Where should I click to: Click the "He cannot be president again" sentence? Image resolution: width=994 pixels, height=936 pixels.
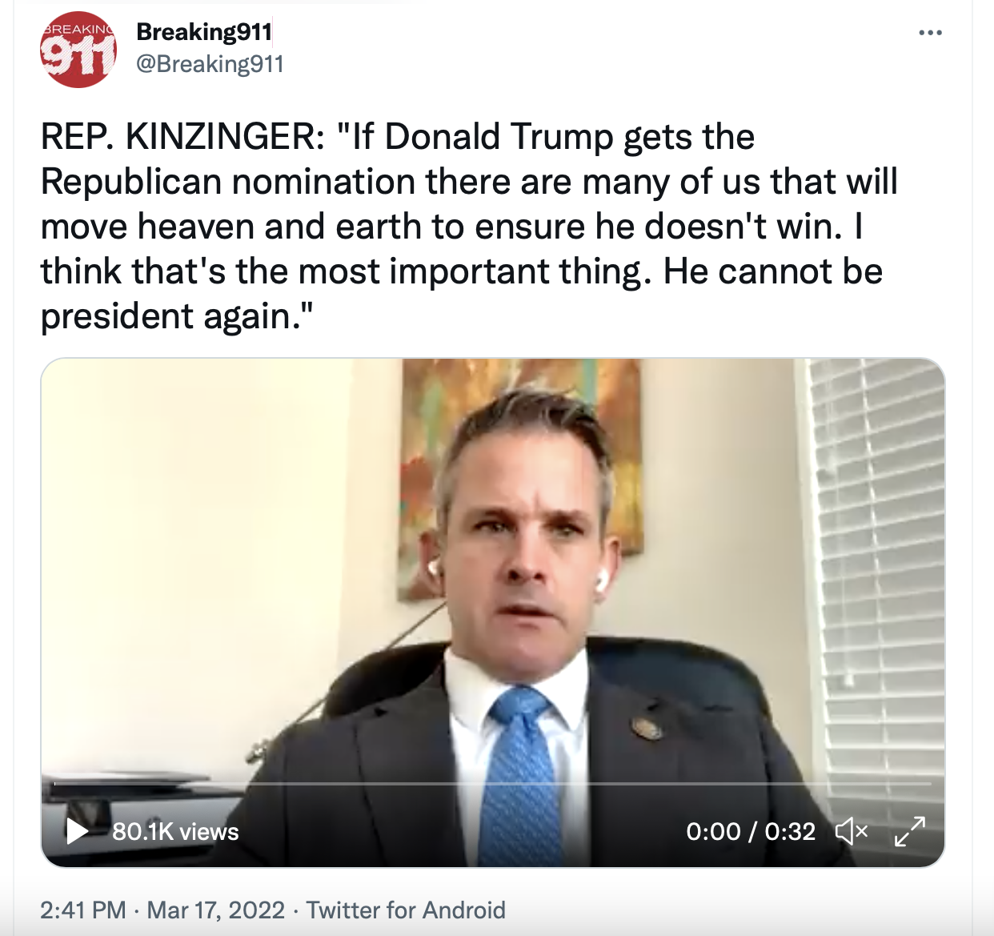[x=462, y=294]
